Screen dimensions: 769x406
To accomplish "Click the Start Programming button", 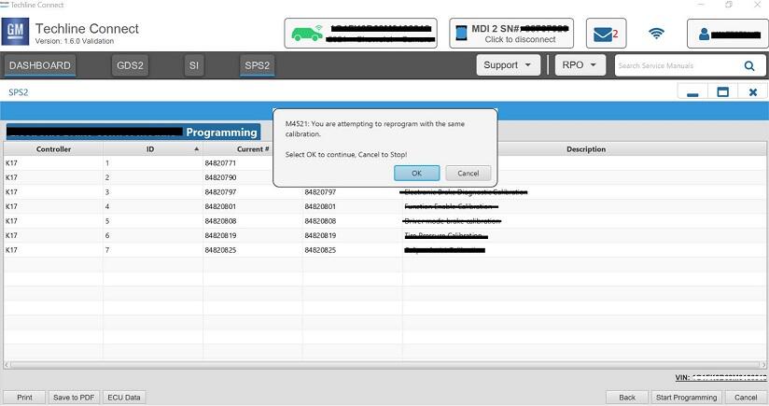I will (x=686, y=397).
